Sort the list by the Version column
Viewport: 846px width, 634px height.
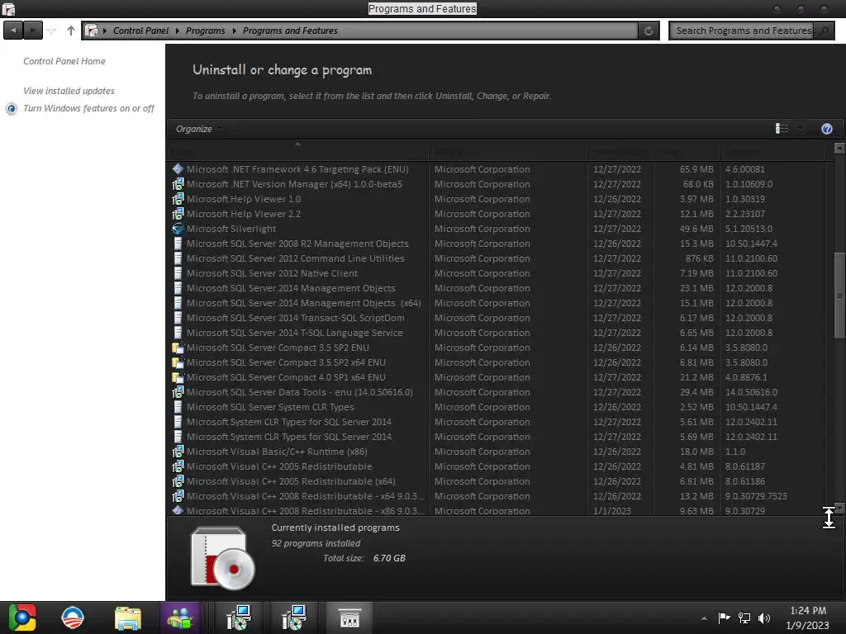point(772,152)
